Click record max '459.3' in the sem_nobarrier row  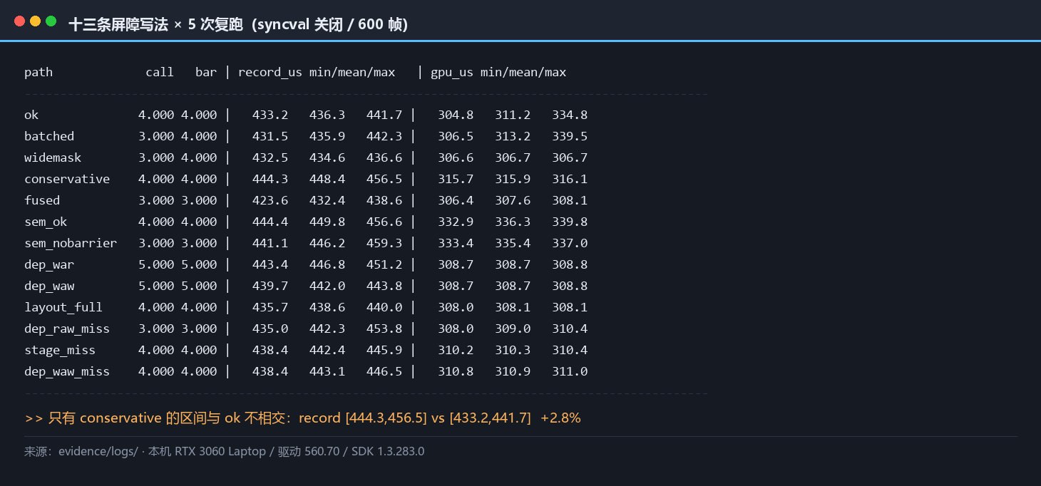point(384,243)
